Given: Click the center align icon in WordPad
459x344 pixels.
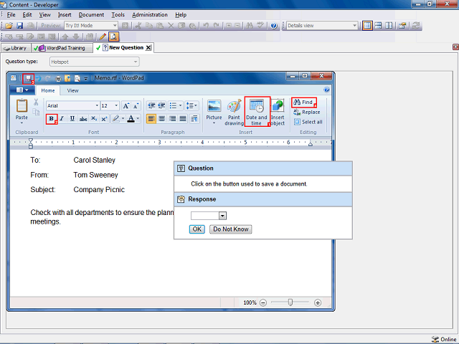Looking at the screenshot, I should click(x=161, y=119).
